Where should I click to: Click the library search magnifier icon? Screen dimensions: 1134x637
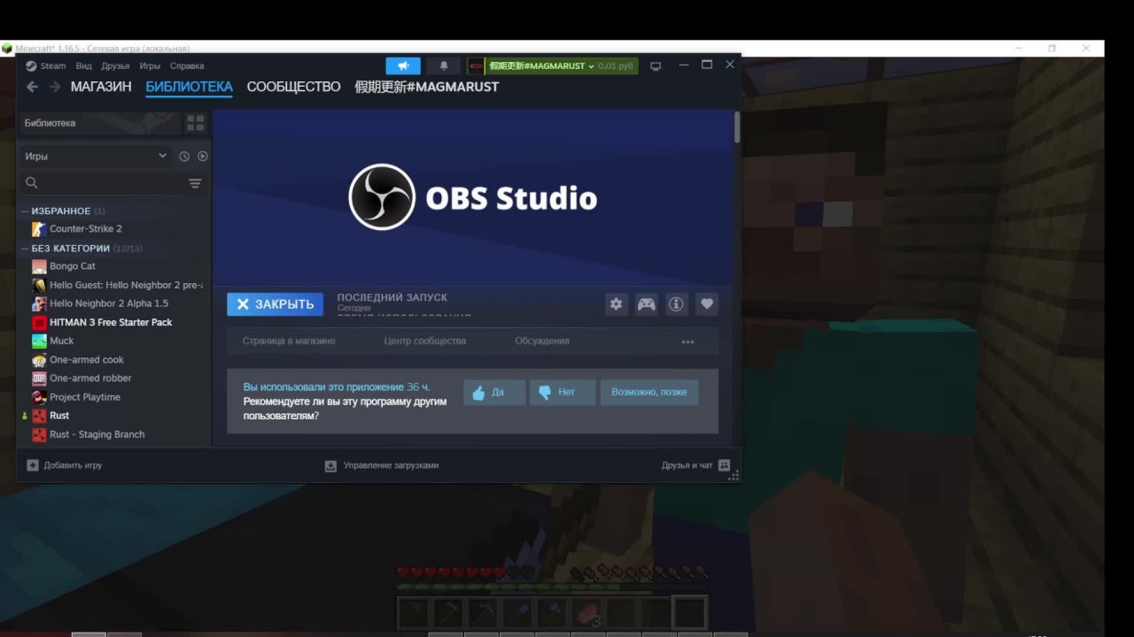(x=32, y=183)
